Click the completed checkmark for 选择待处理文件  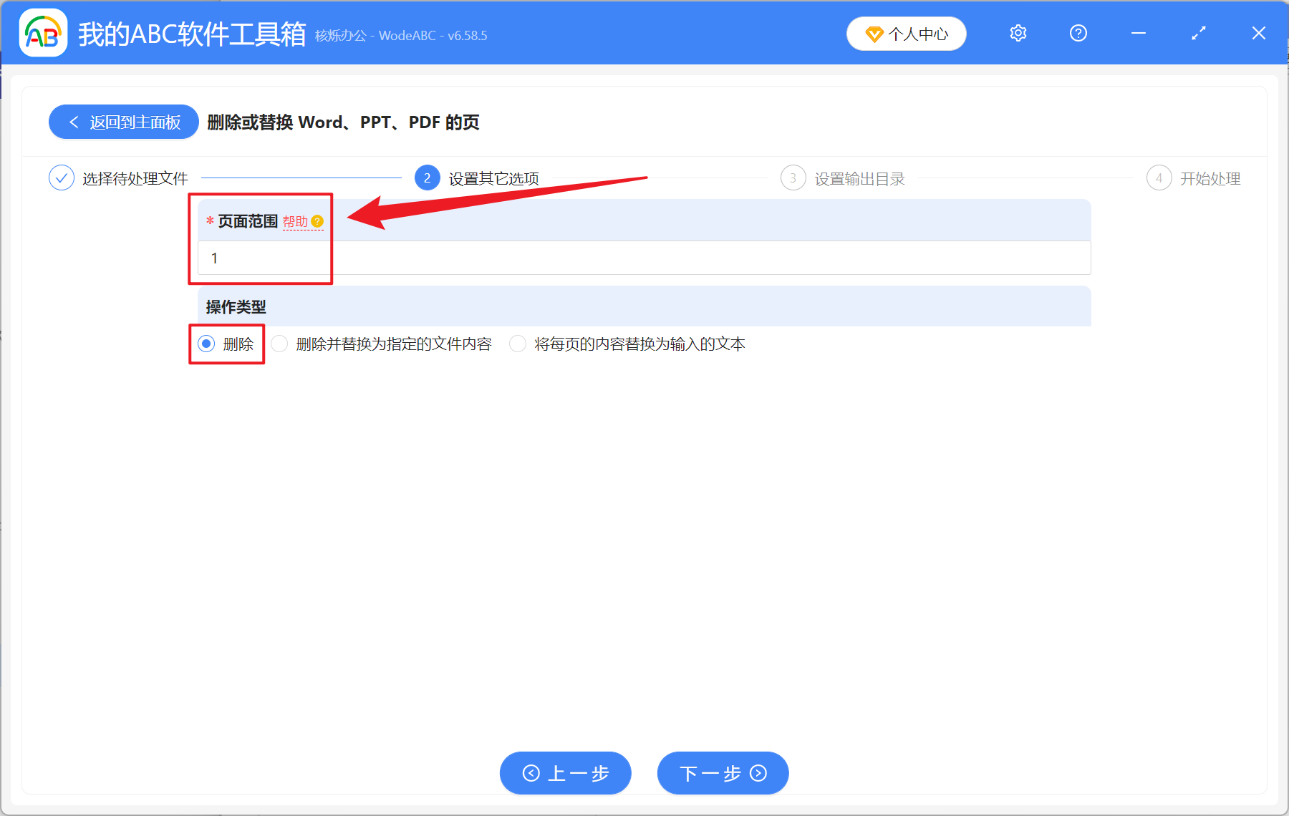62,178
